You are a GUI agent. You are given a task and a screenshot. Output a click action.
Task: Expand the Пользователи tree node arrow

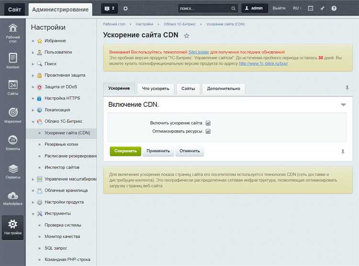tap(33, 53)
